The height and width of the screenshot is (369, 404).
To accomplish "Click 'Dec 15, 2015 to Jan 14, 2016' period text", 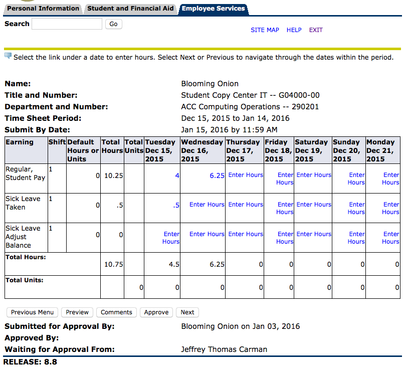I will click(235, 118).
